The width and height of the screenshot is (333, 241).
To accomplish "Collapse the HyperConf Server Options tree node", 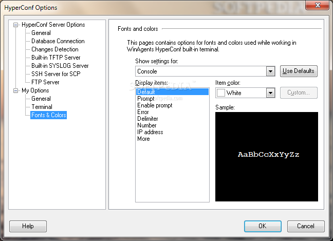I will pyautogui.click(x=15, y=25).
